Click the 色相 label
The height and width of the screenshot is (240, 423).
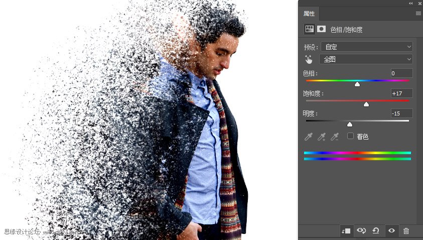point(310,73)
